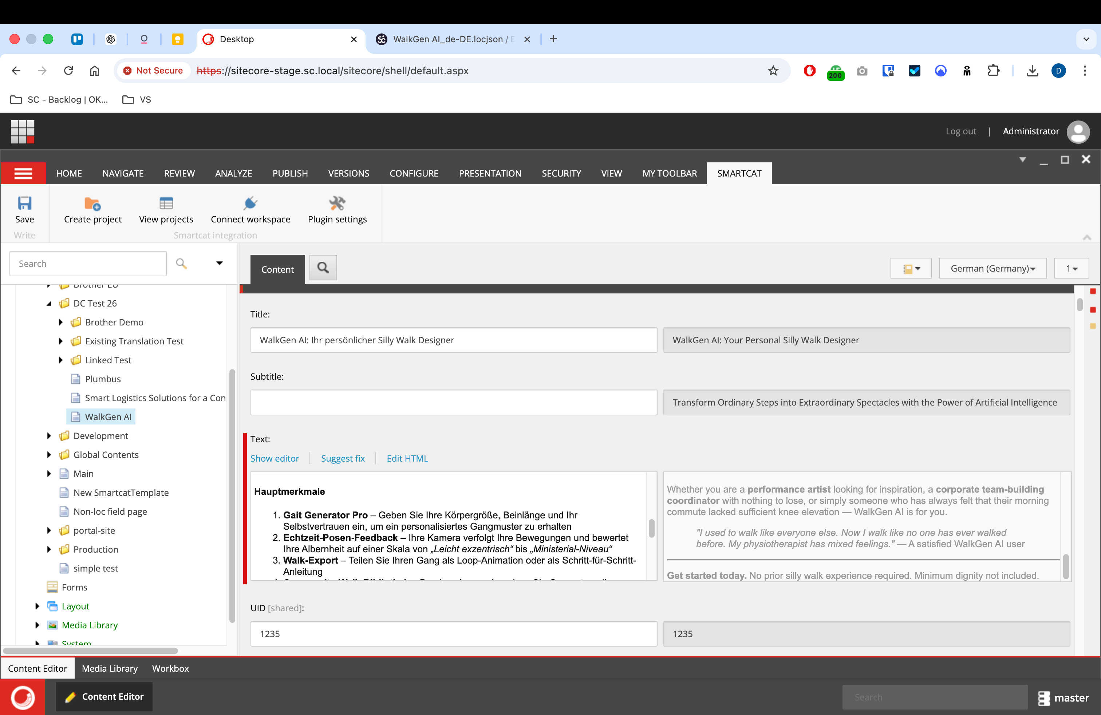Select the Non-loc field page item

coord(103,511)
